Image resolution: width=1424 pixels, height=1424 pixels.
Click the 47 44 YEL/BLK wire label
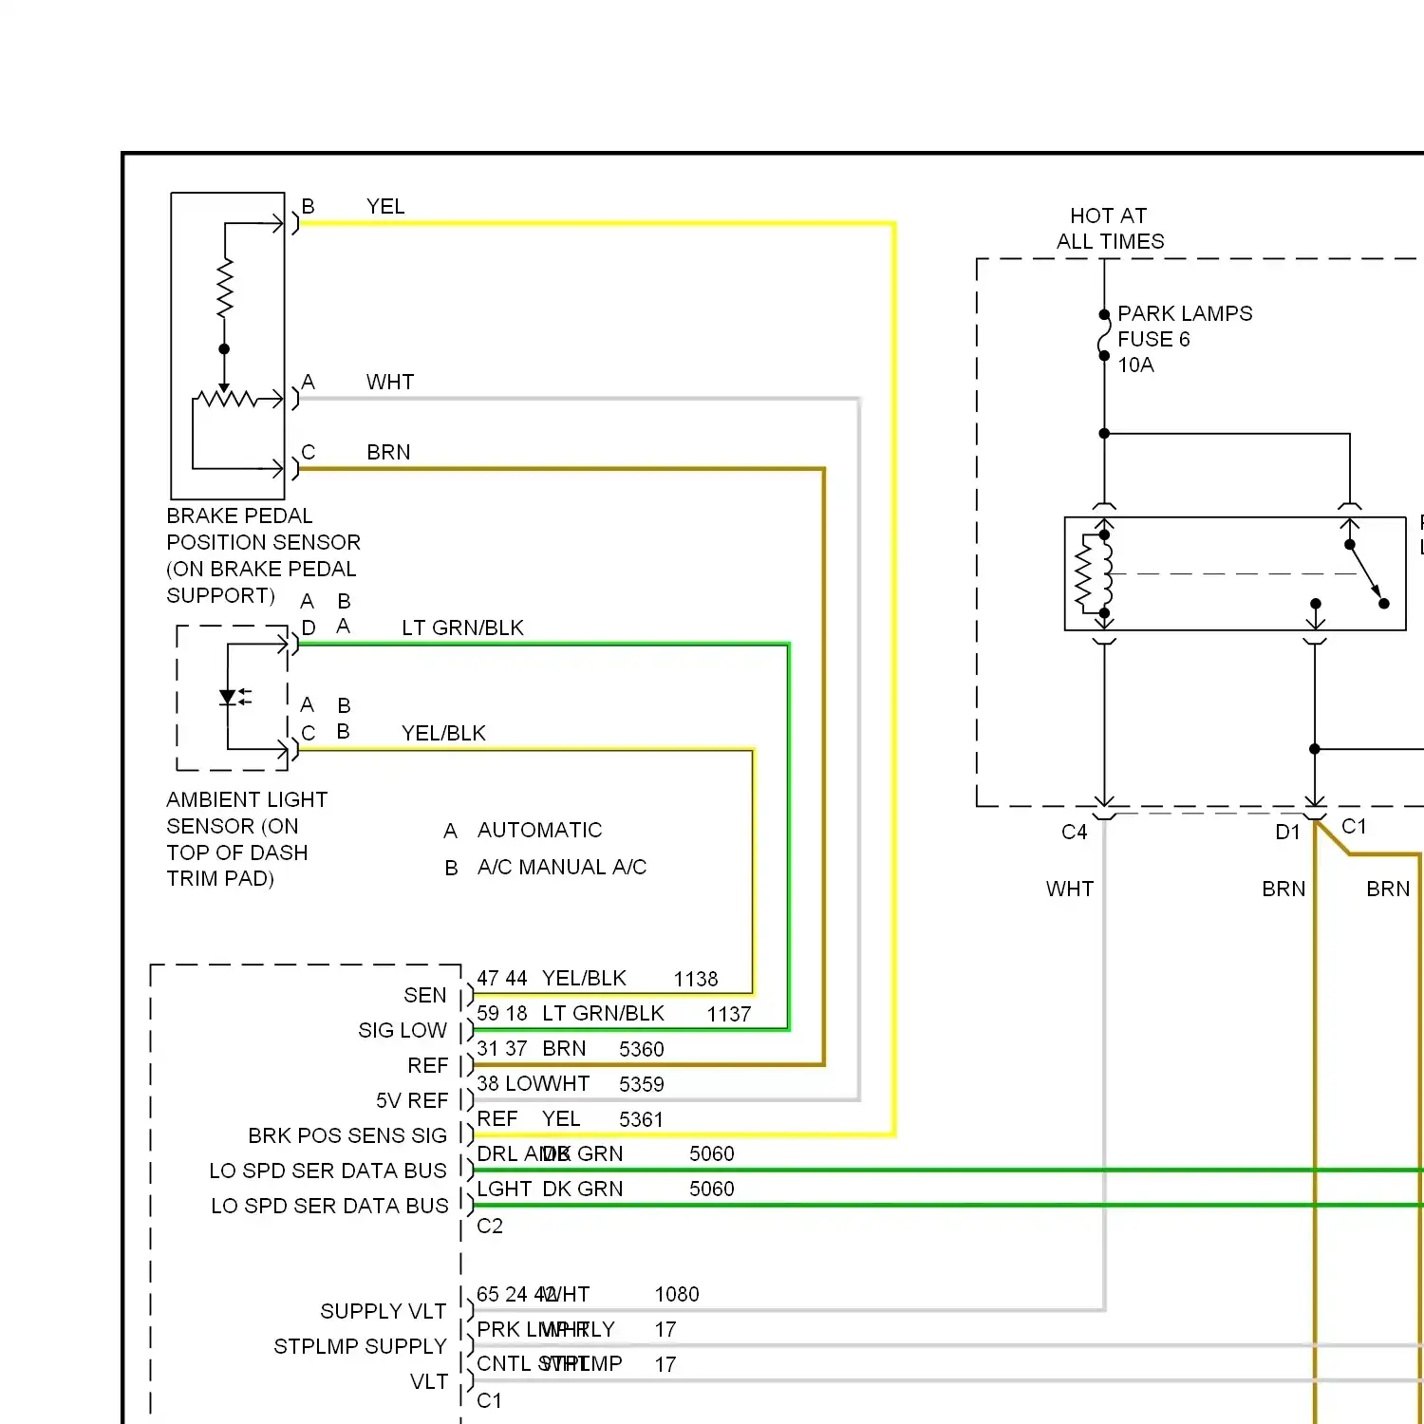click(x=552, y=979)
